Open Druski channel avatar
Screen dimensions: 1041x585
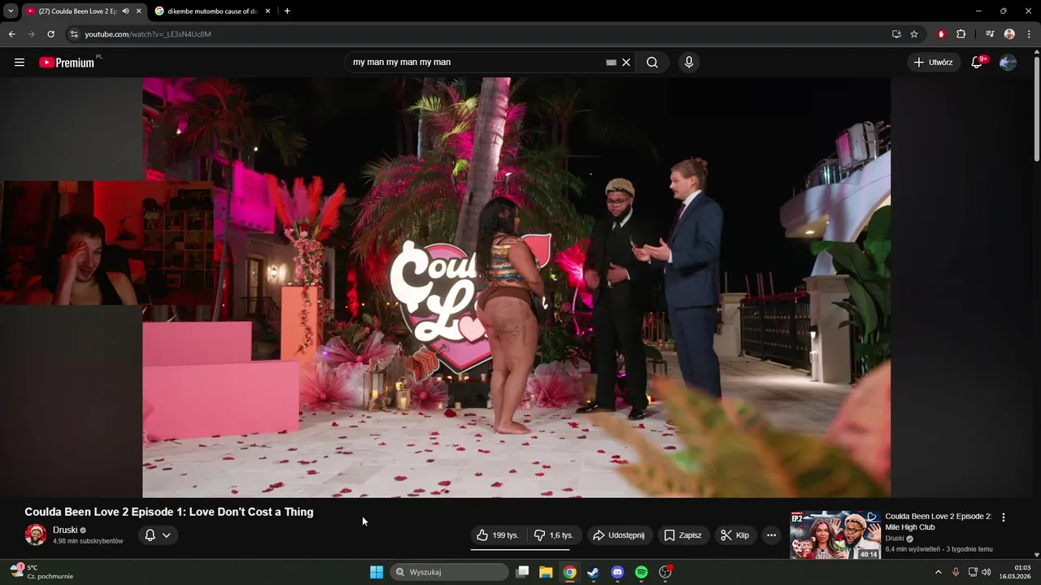(x=36, y=535)
